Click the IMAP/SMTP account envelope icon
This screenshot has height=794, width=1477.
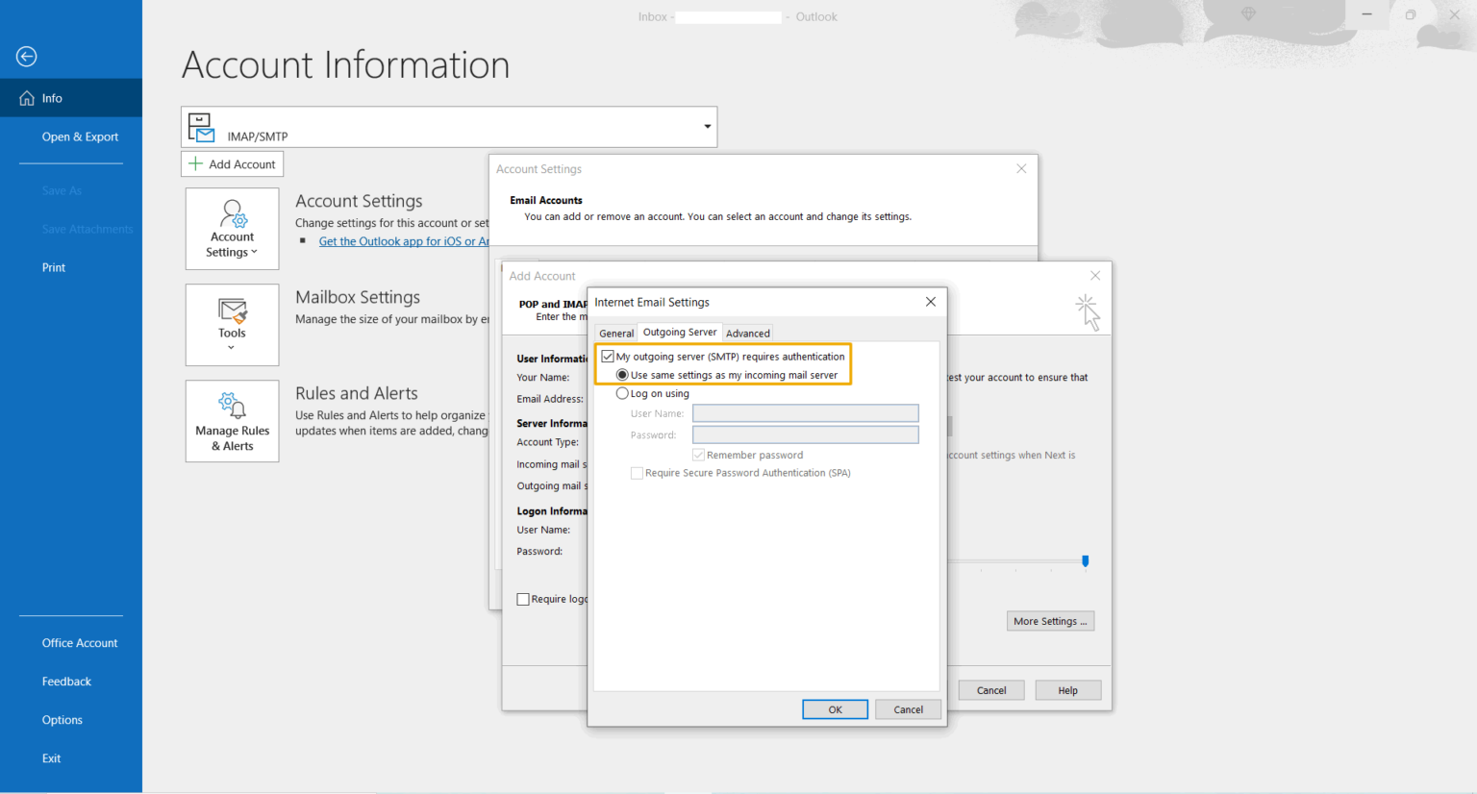[201, 126]
